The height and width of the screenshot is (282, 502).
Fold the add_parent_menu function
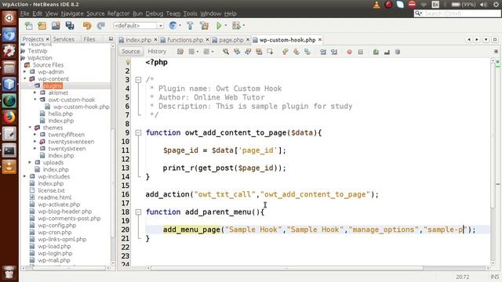[x=138, y=211]
